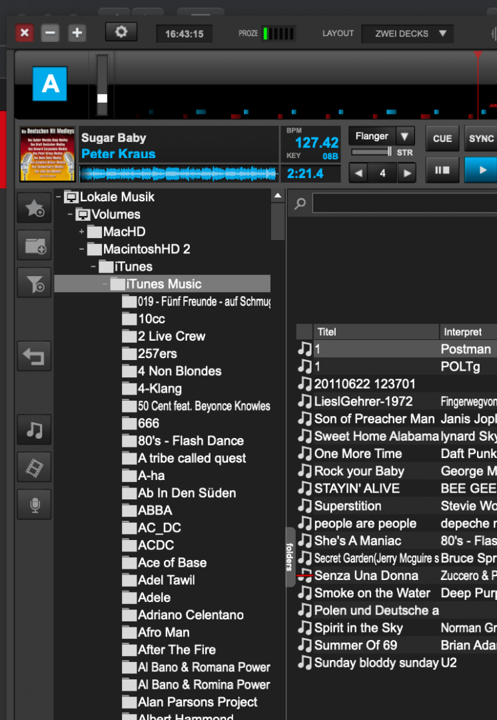The image size is (497, 720).
Task: Click the plus window button
Action: coord(77,33)
